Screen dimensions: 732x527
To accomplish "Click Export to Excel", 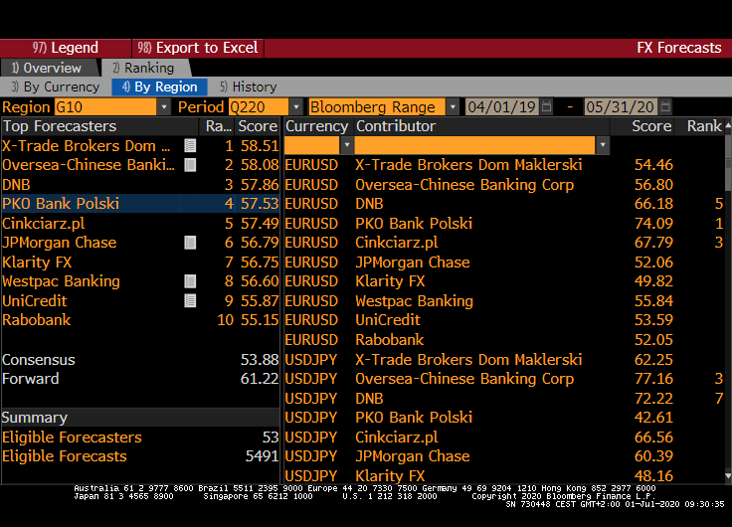I will 198,48.
